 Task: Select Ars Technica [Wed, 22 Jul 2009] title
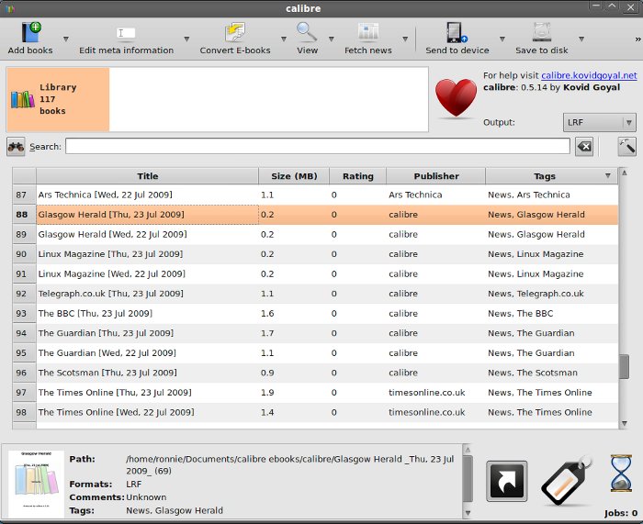pos(106,195)
